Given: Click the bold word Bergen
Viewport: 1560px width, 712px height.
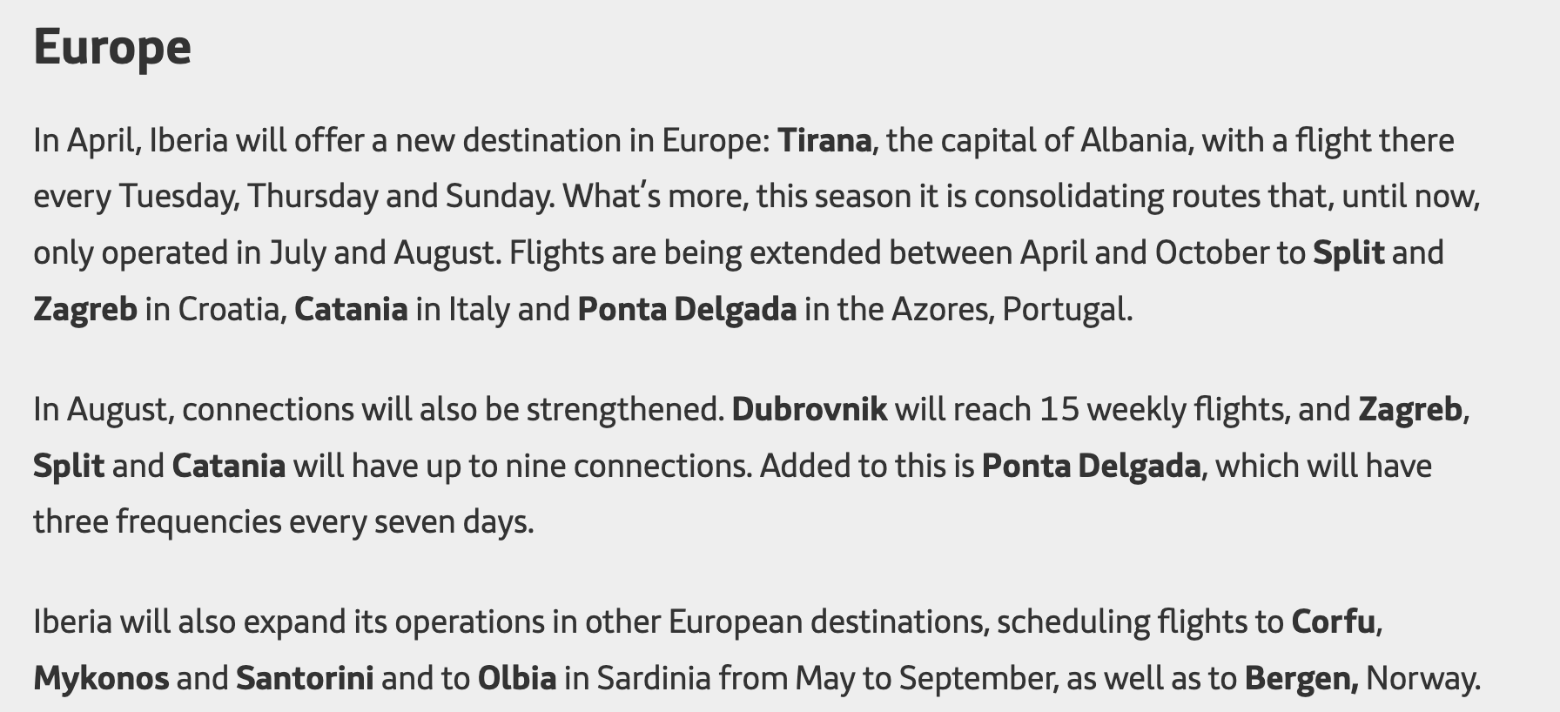Looking at the screenshot, I should point(1301,678).
